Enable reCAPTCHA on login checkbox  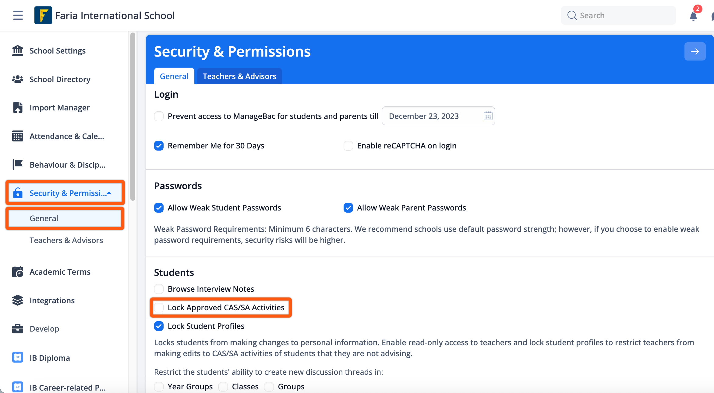[348, 146]
